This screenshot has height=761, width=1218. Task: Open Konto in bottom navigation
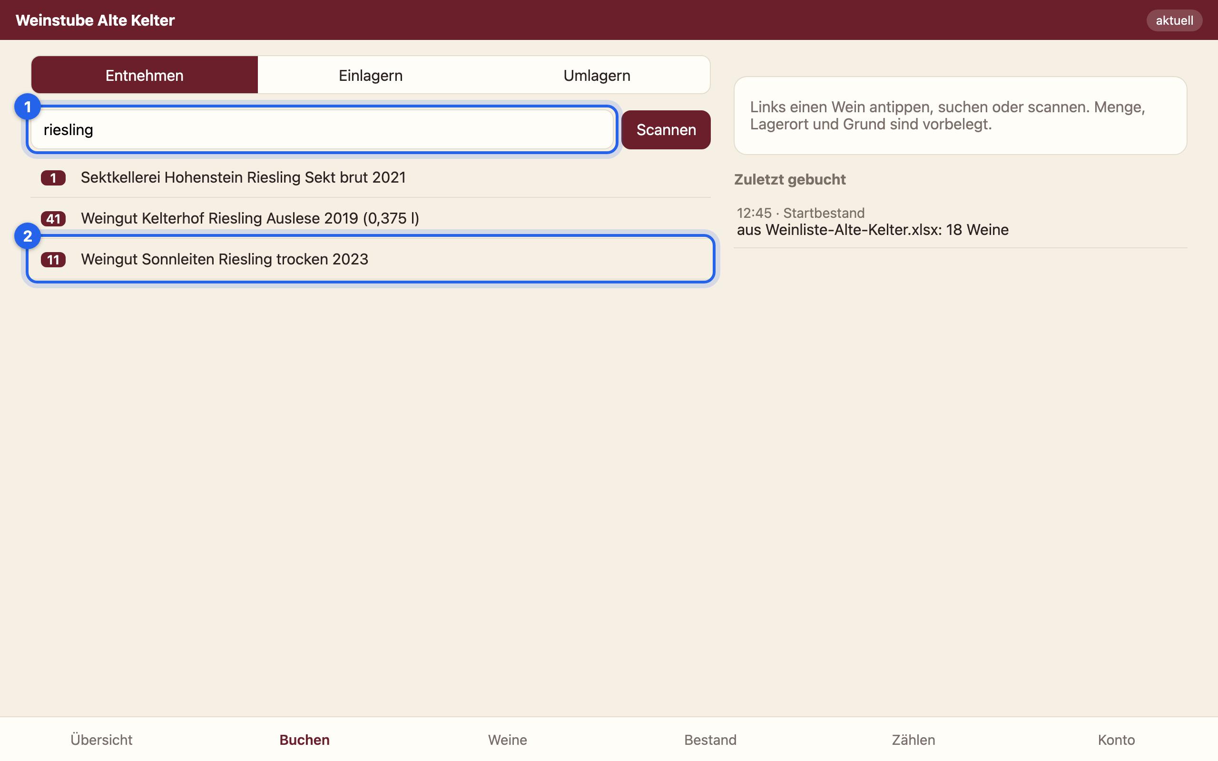click(1116, 739)
